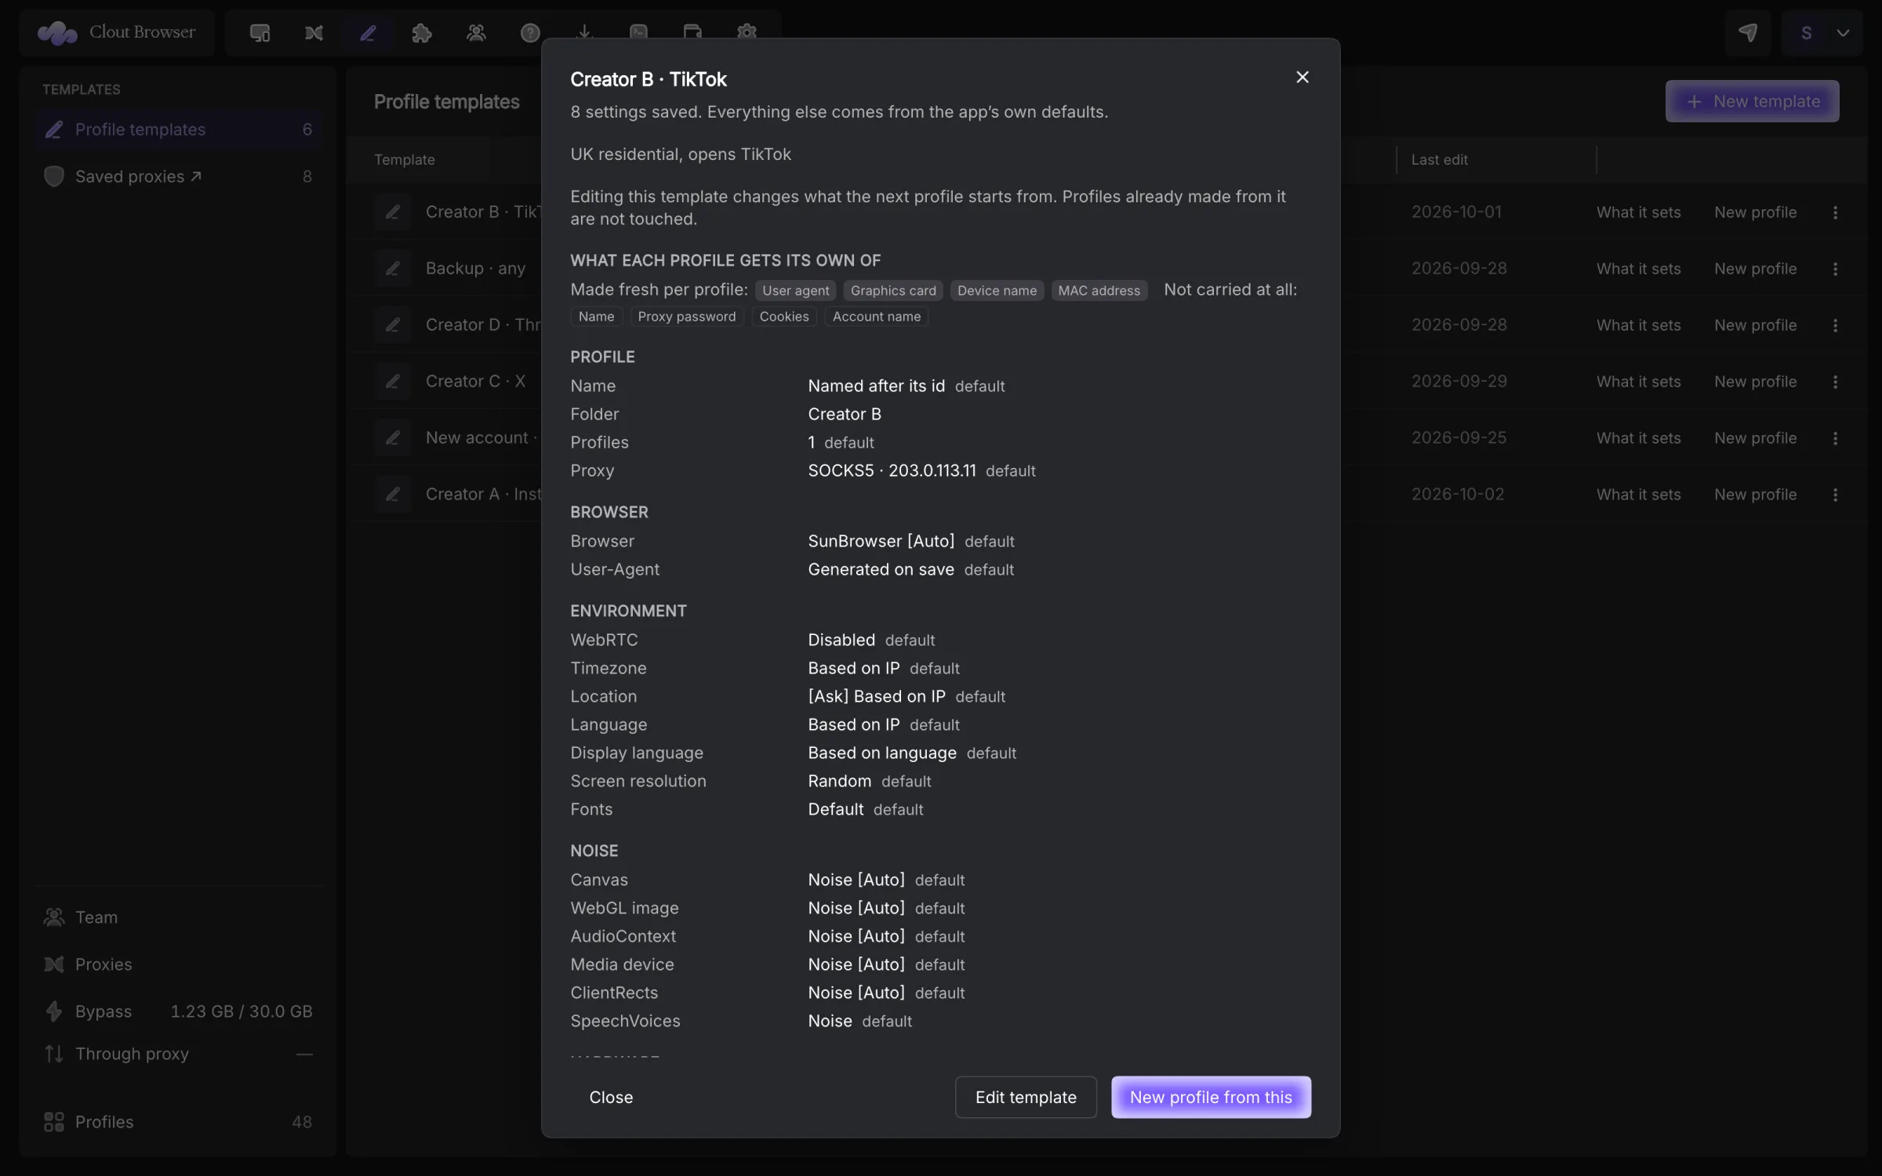Open kebab menu for Backup · any row
The image size is (1882, 1176).
pos(1835,269)
